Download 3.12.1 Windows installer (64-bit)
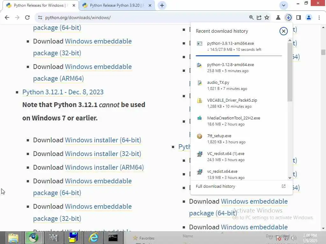This screenshot has width=326, height=244. click(x=103, y=140)
